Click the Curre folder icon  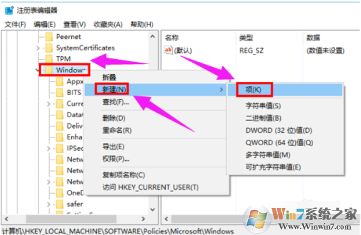(x=60, y=103)
